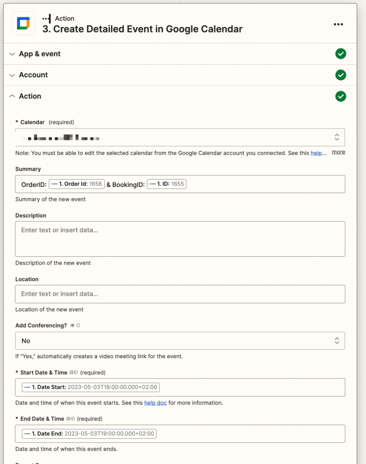The image size is (366, 464).
Task: Open the help doc link under Start Date
Action: (x=155, y=403)
